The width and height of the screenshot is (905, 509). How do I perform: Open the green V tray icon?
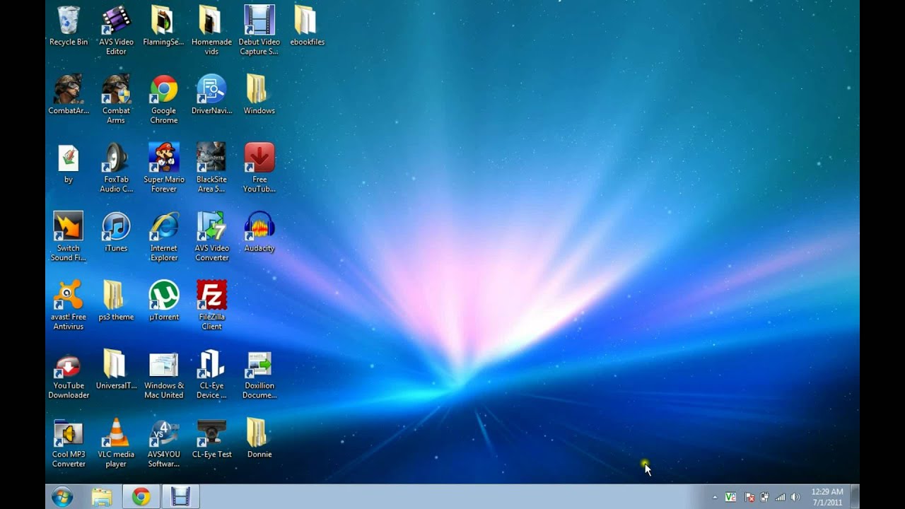tap(730, 497)
